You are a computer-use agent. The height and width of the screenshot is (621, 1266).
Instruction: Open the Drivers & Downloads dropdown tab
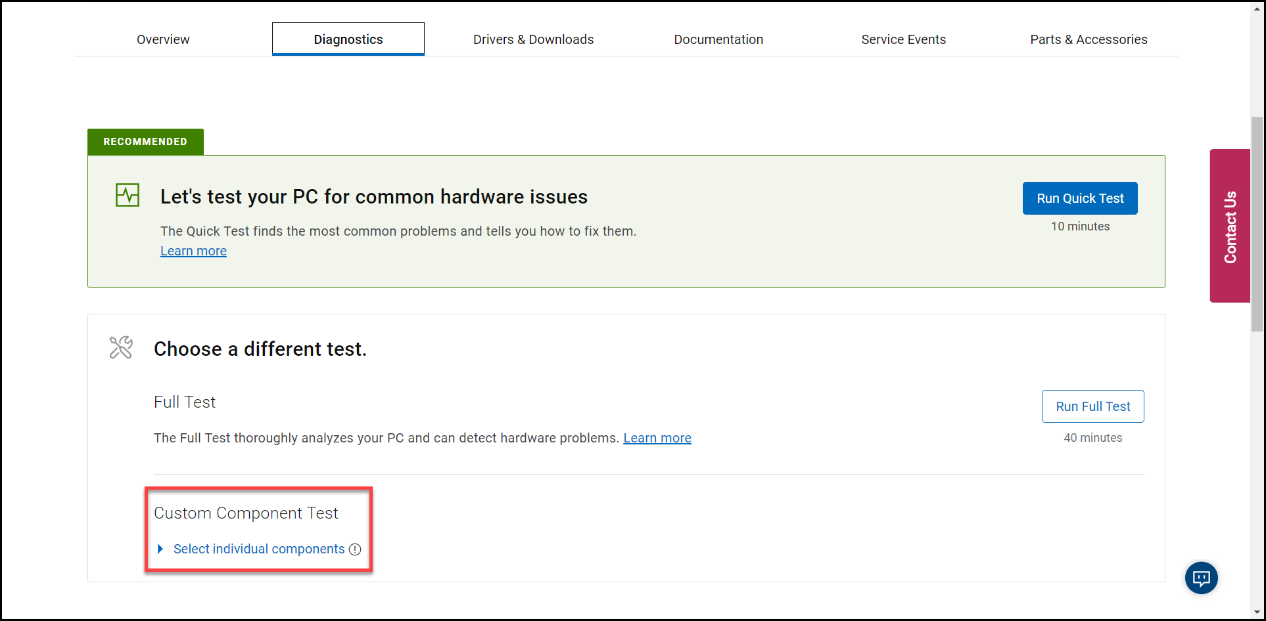pyautogui.click(x=533, y=39)
